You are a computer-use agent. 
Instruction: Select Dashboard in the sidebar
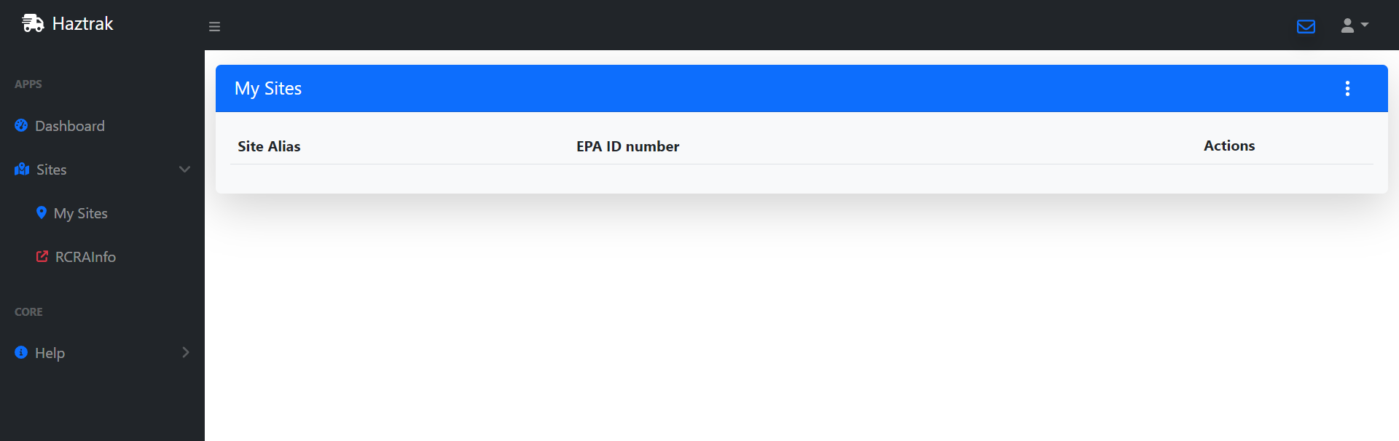pyautogui.click(x=70, y=125)
